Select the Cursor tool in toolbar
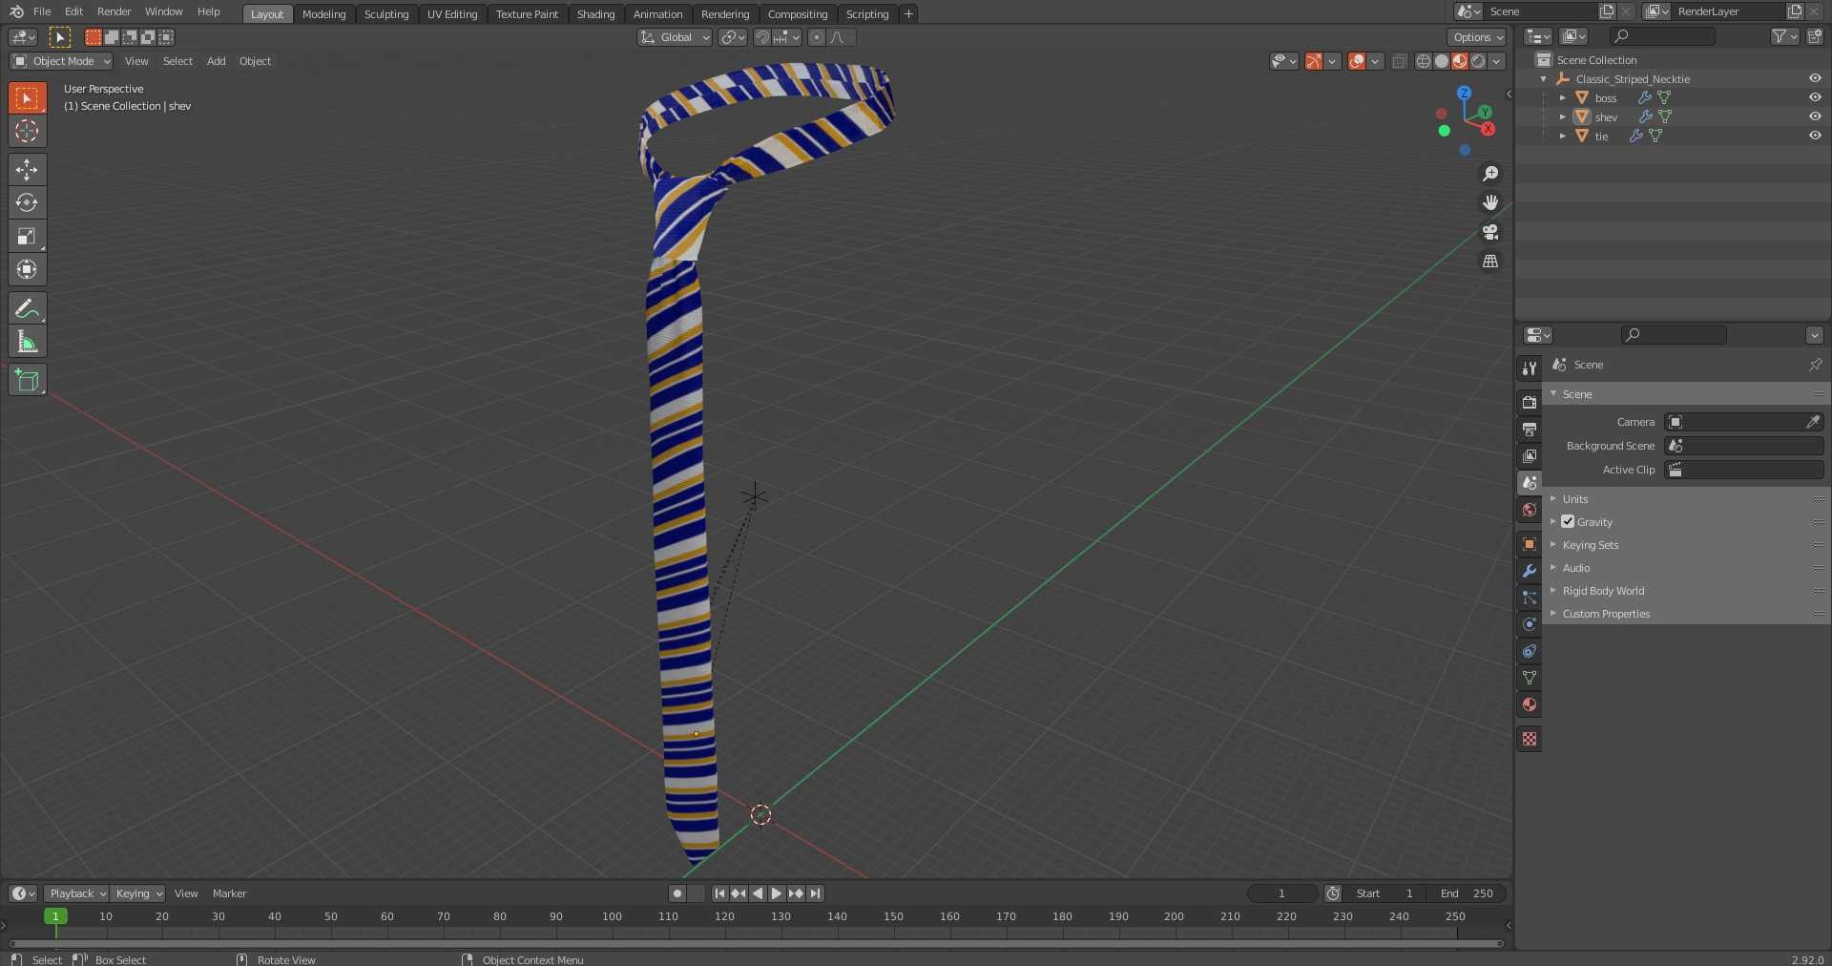Screen dimensions: 1832x966 27,131
